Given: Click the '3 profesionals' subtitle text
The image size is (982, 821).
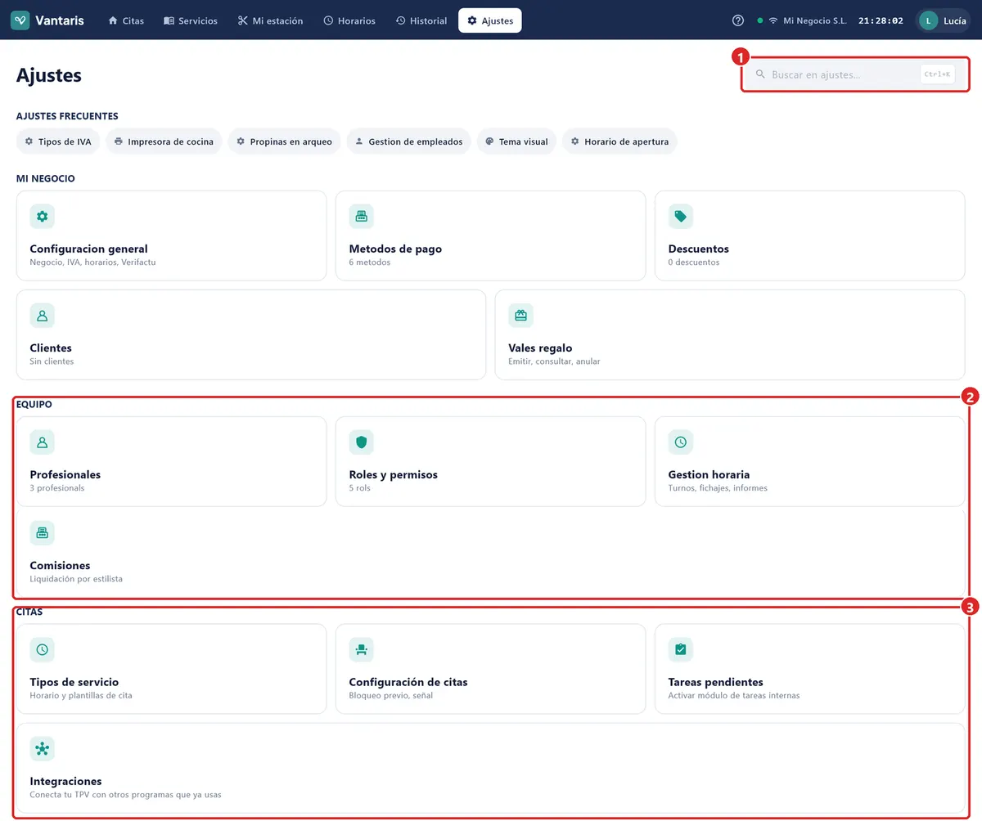Looking at the screenshot, I should pyautogui.click(x=57, y=488).
